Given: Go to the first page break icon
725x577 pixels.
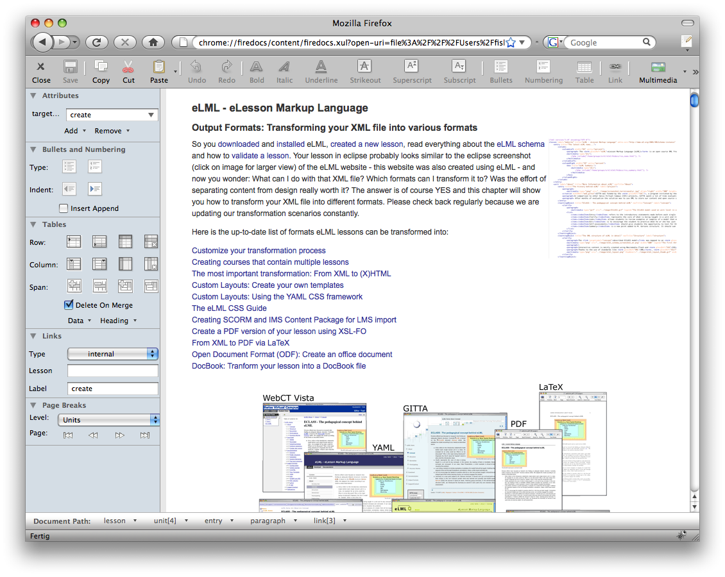Looking at the screenshot, I should [68, 435].
